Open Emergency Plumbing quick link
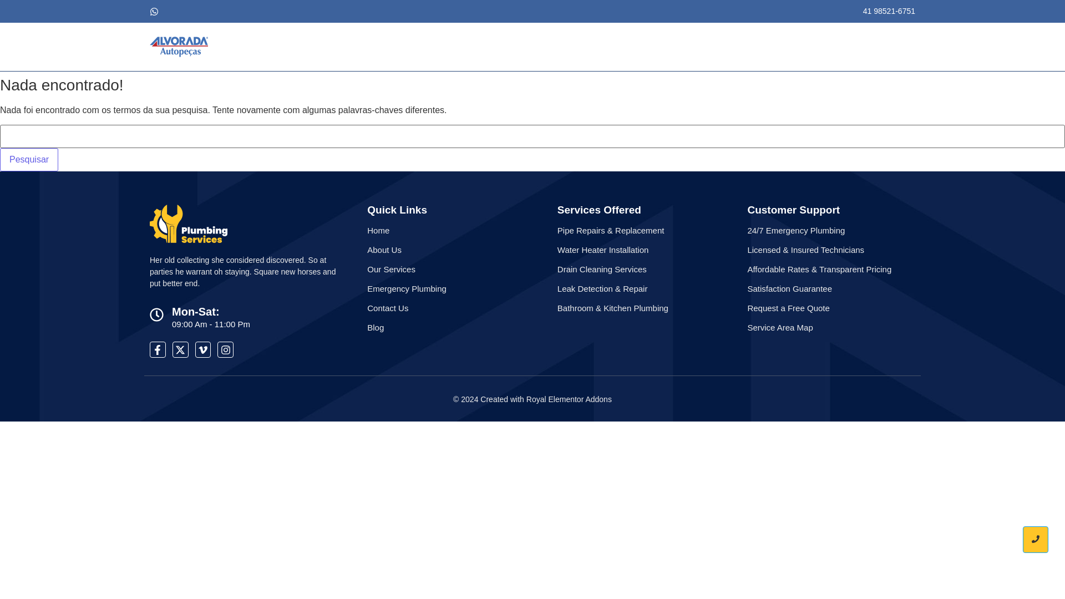The height and width of the screenshot is (599, 1065). tap(407, 289)
